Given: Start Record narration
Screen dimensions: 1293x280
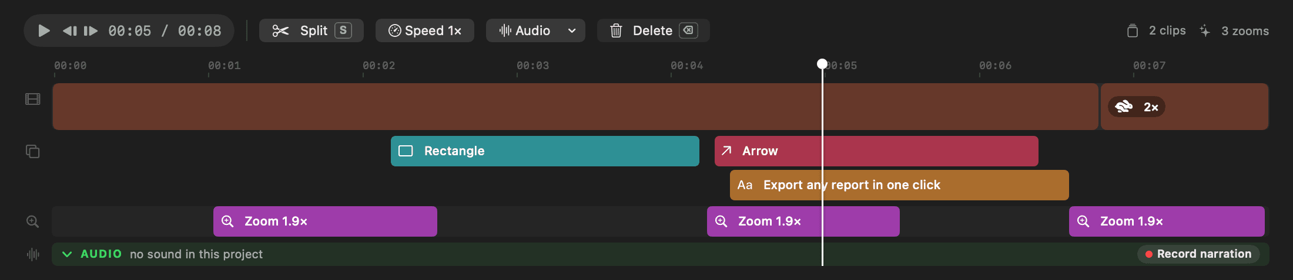Looking at the screenshot, I should tap(1198, 254).
